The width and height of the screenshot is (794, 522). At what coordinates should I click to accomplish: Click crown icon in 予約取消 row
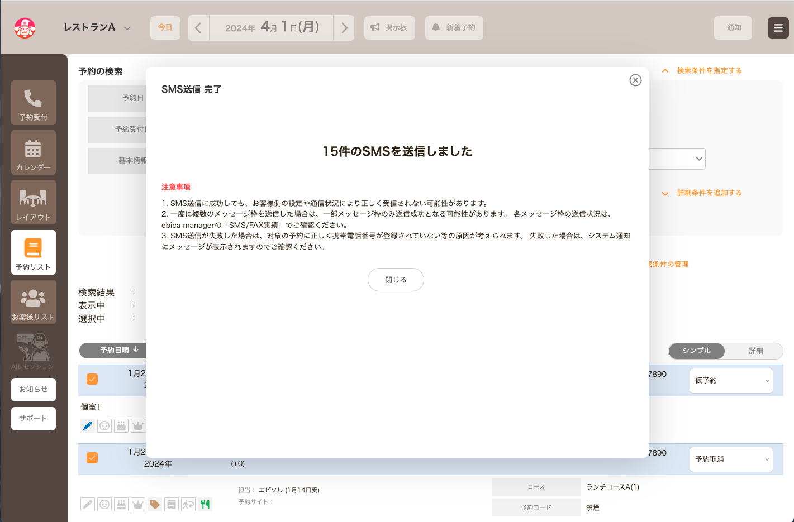point(138,505)
